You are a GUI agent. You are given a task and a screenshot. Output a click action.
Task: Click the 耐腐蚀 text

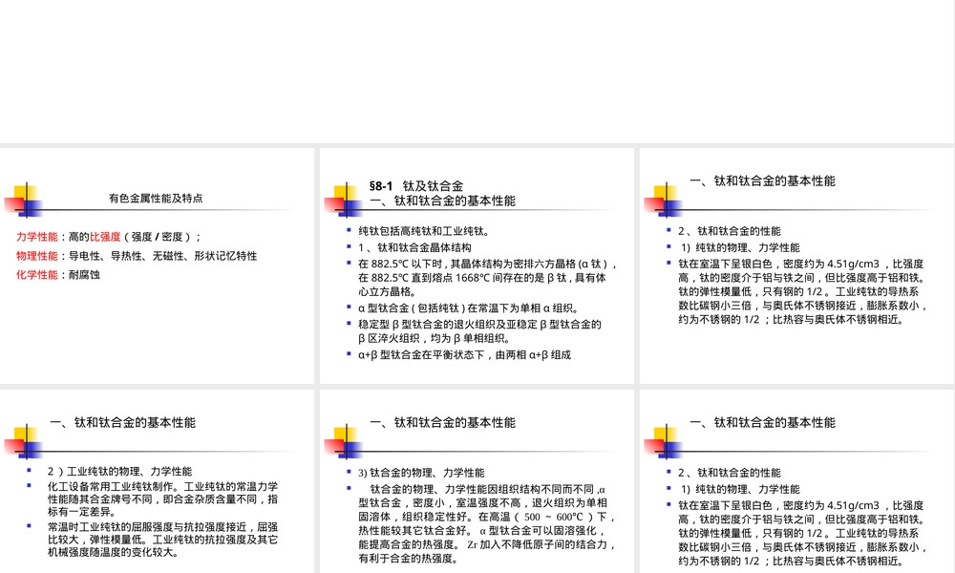pos(84,275)
